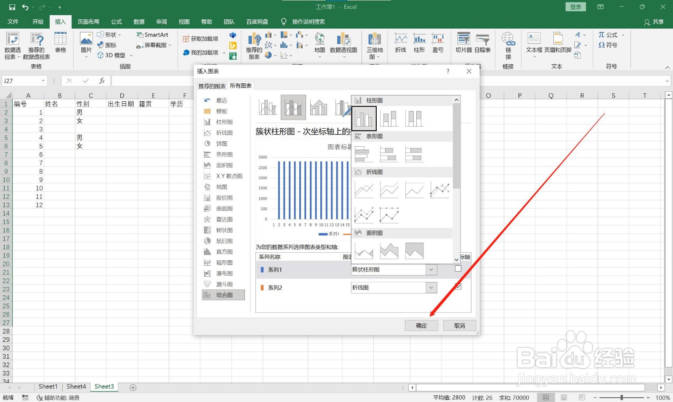
Task: Click the insert function fx icon
Action: click(102, 81)
